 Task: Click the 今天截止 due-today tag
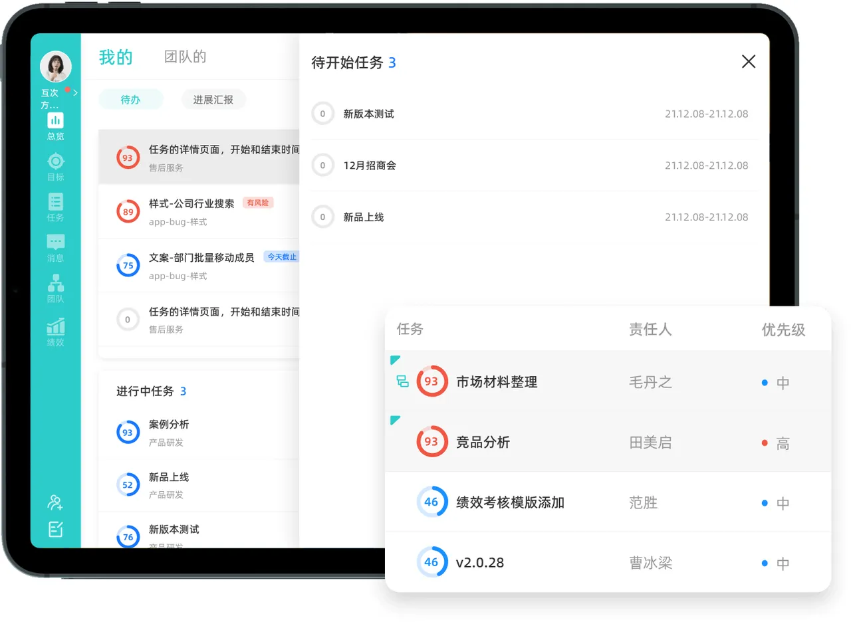282,257
